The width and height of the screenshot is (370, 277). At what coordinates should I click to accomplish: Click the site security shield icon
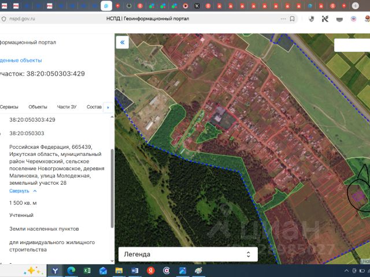coord(4,19)
